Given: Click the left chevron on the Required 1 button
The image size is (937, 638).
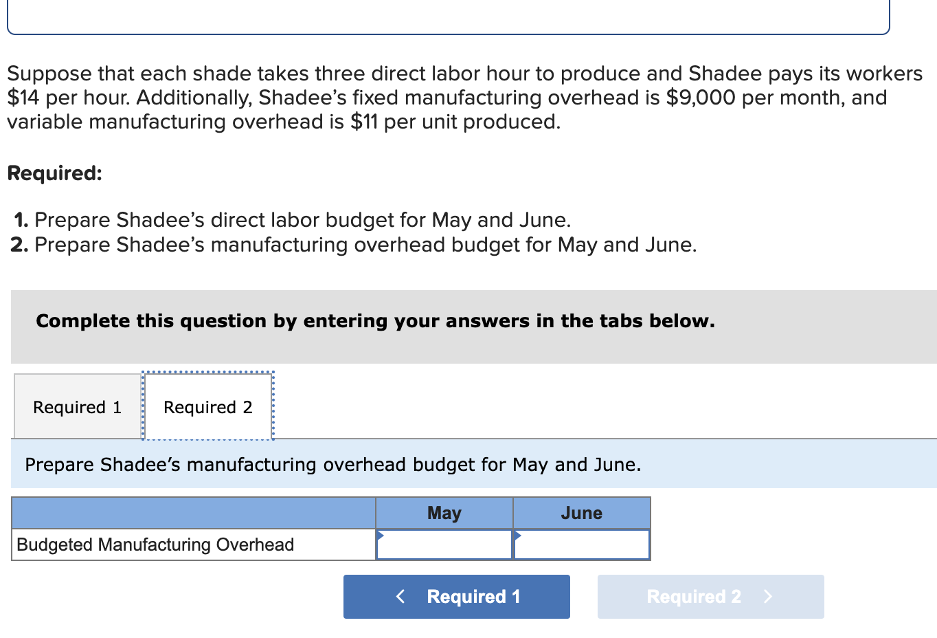Looking at the screenshot, I should tap(400, 596).
